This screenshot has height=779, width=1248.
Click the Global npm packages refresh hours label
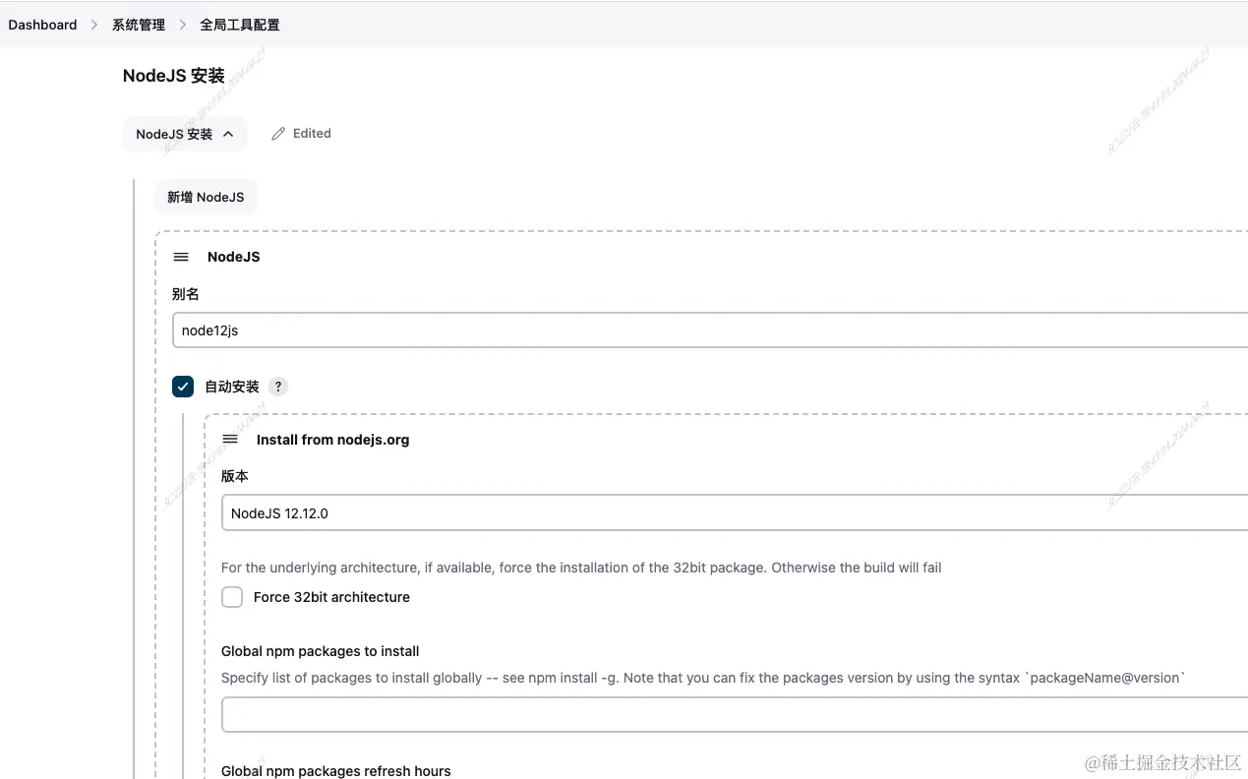tap(336, 771)
